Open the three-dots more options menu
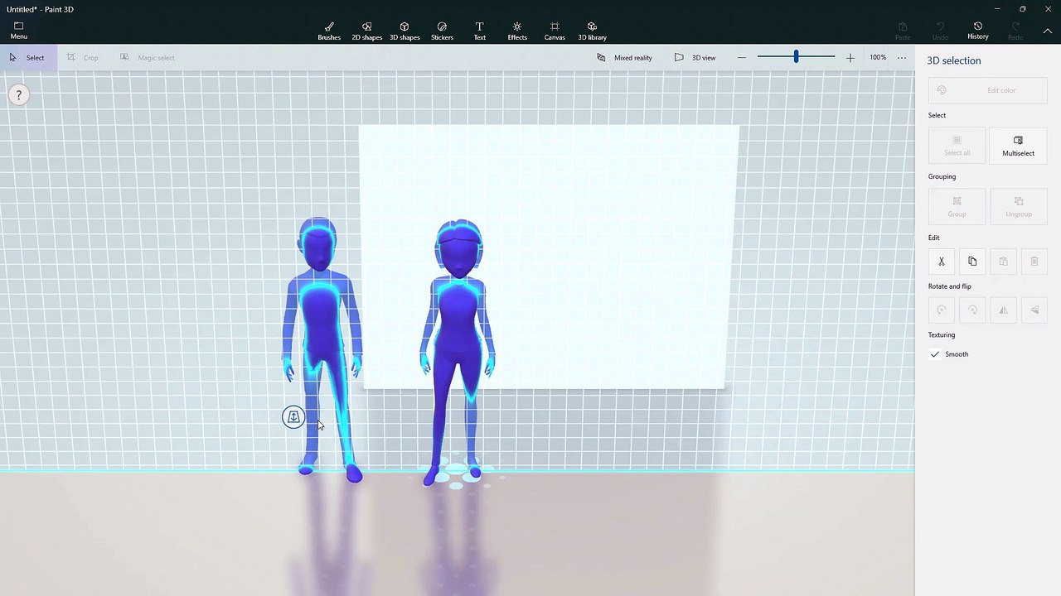The width and height of the screenshot is (1061, 596). [x=902, y=57]
